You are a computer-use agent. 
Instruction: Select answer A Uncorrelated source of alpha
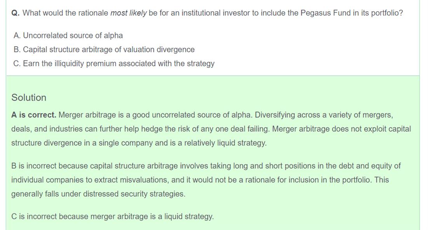pyautogui.click(x=68, y=36)
